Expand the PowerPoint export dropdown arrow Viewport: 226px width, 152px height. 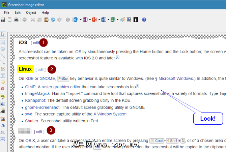click(99, 20)
